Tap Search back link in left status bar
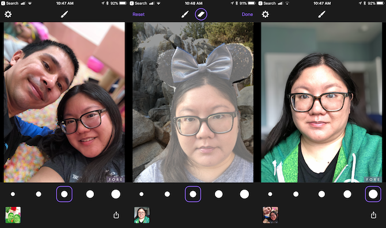 tap(10, 3)
